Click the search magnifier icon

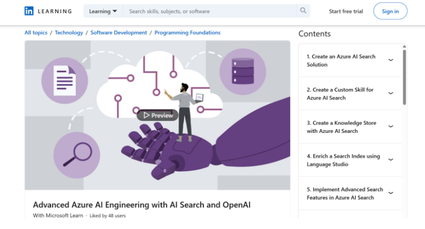[x=303, y=11]
